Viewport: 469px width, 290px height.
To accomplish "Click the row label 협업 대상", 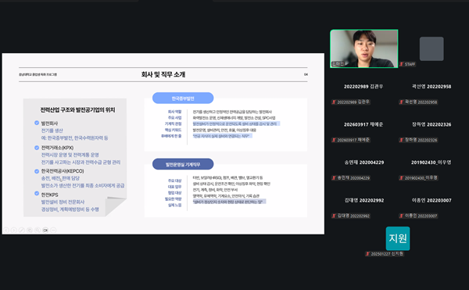I will click(x=174, y=193).
